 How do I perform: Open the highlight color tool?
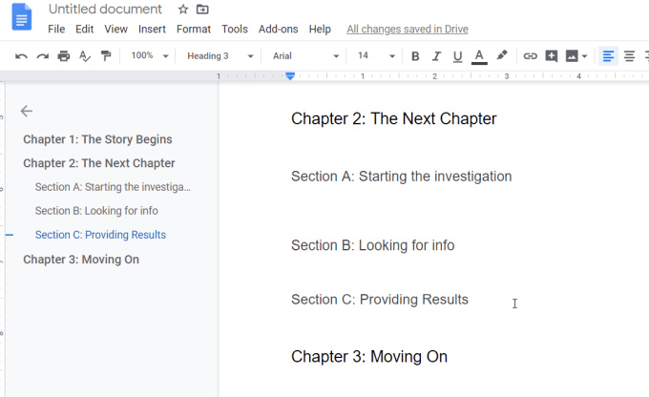pos(502,55)
